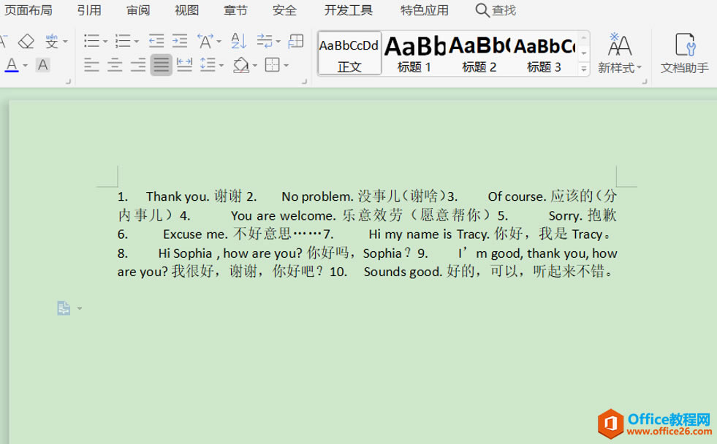717x444 pixels.
Task: Open the line spacing dropdown arrow
Action: click(x=221, y=65)
